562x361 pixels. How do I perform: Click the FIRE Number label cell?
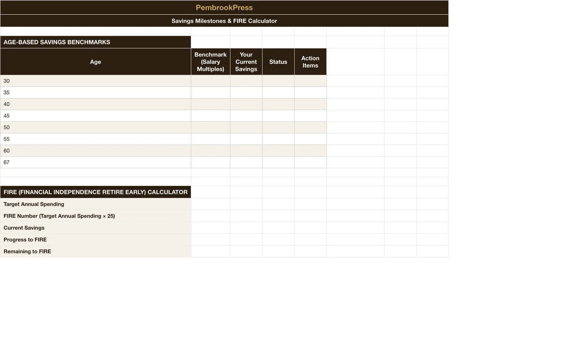click(x=96, y=216)
